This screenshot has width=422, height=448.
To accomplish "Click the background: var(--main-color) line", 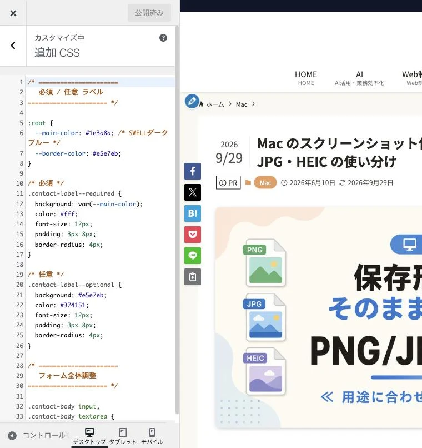I will (x=89, y=204).
